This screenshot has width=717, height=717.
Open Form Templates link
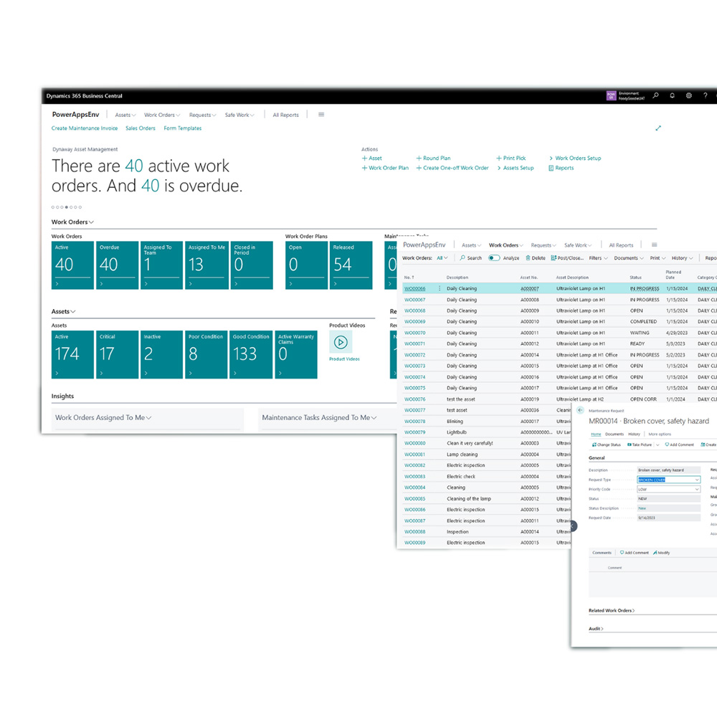coord(182,128)
